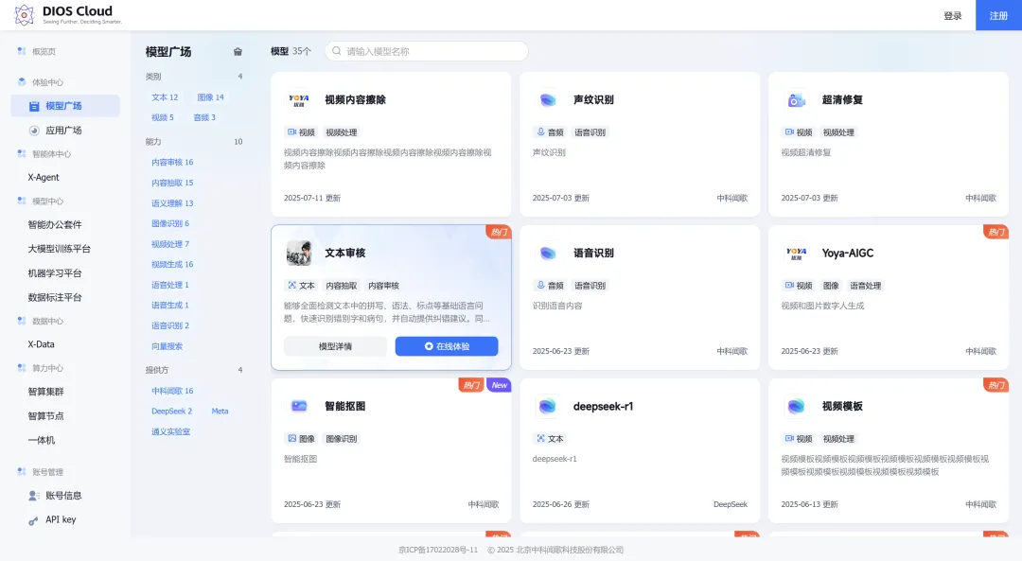Click the 在线体验 button

446,346
